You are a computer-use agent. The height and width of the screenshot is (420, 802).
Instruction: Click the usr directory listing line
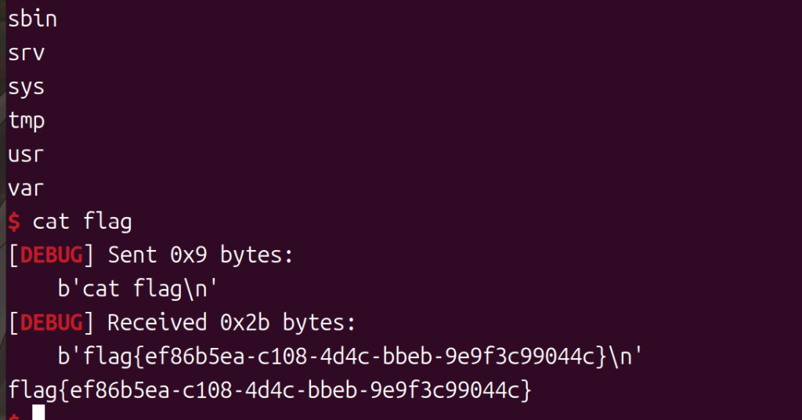coord(26,154)
